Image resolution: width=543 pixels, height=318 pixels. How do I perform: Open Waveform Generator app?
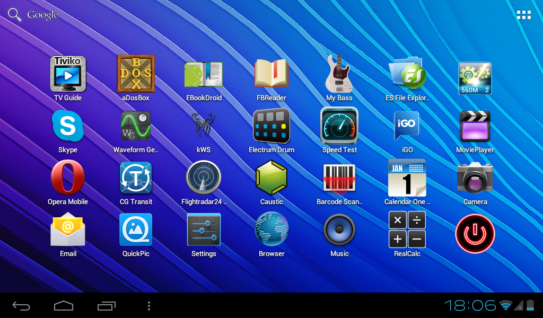point(136,126)
